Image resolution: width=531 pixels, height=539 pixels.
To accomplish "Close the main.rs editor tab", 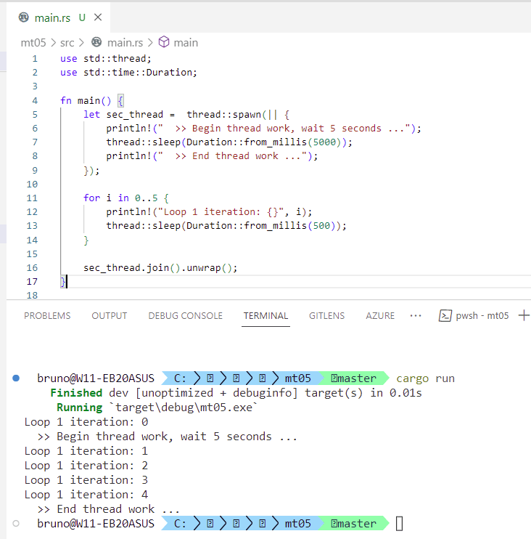I will (98, 17).
